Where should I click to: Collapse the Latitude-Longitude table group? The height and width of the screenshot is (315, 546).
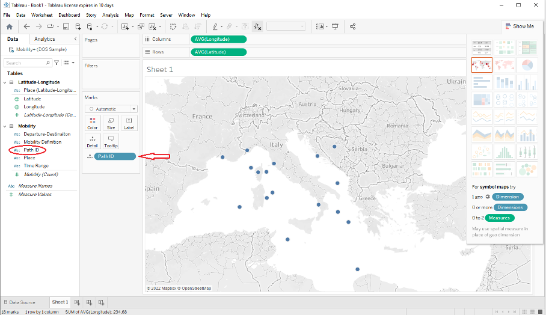point(5,82)
